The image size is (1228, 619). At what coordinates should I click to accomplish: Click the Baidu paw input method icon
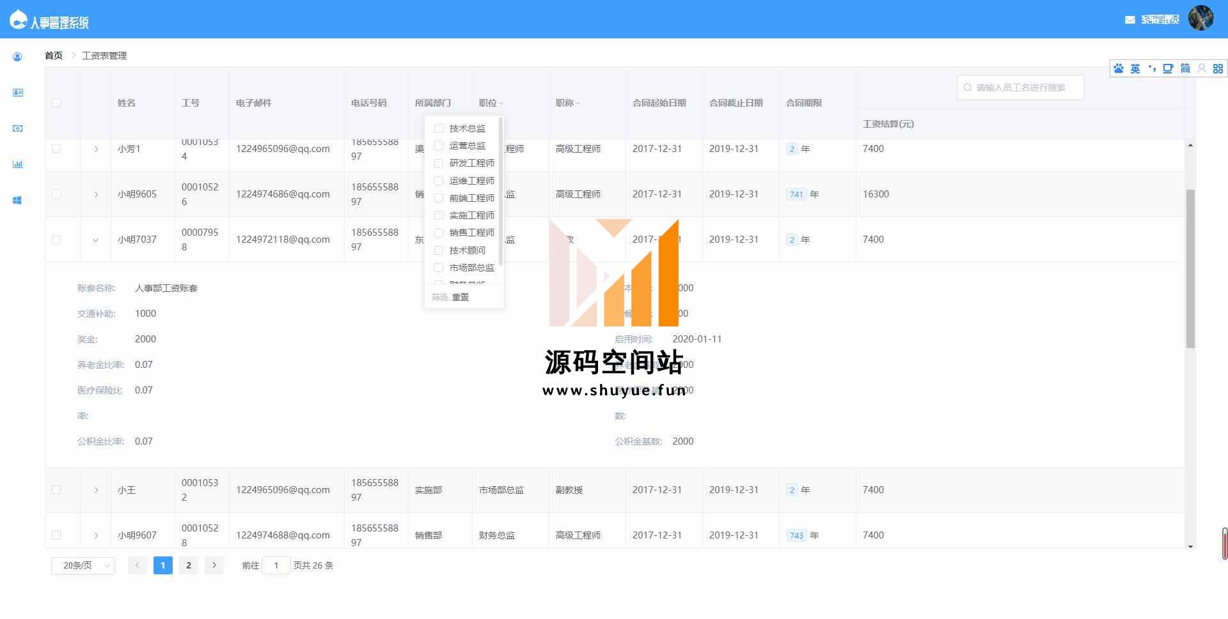coord(1119,68)
